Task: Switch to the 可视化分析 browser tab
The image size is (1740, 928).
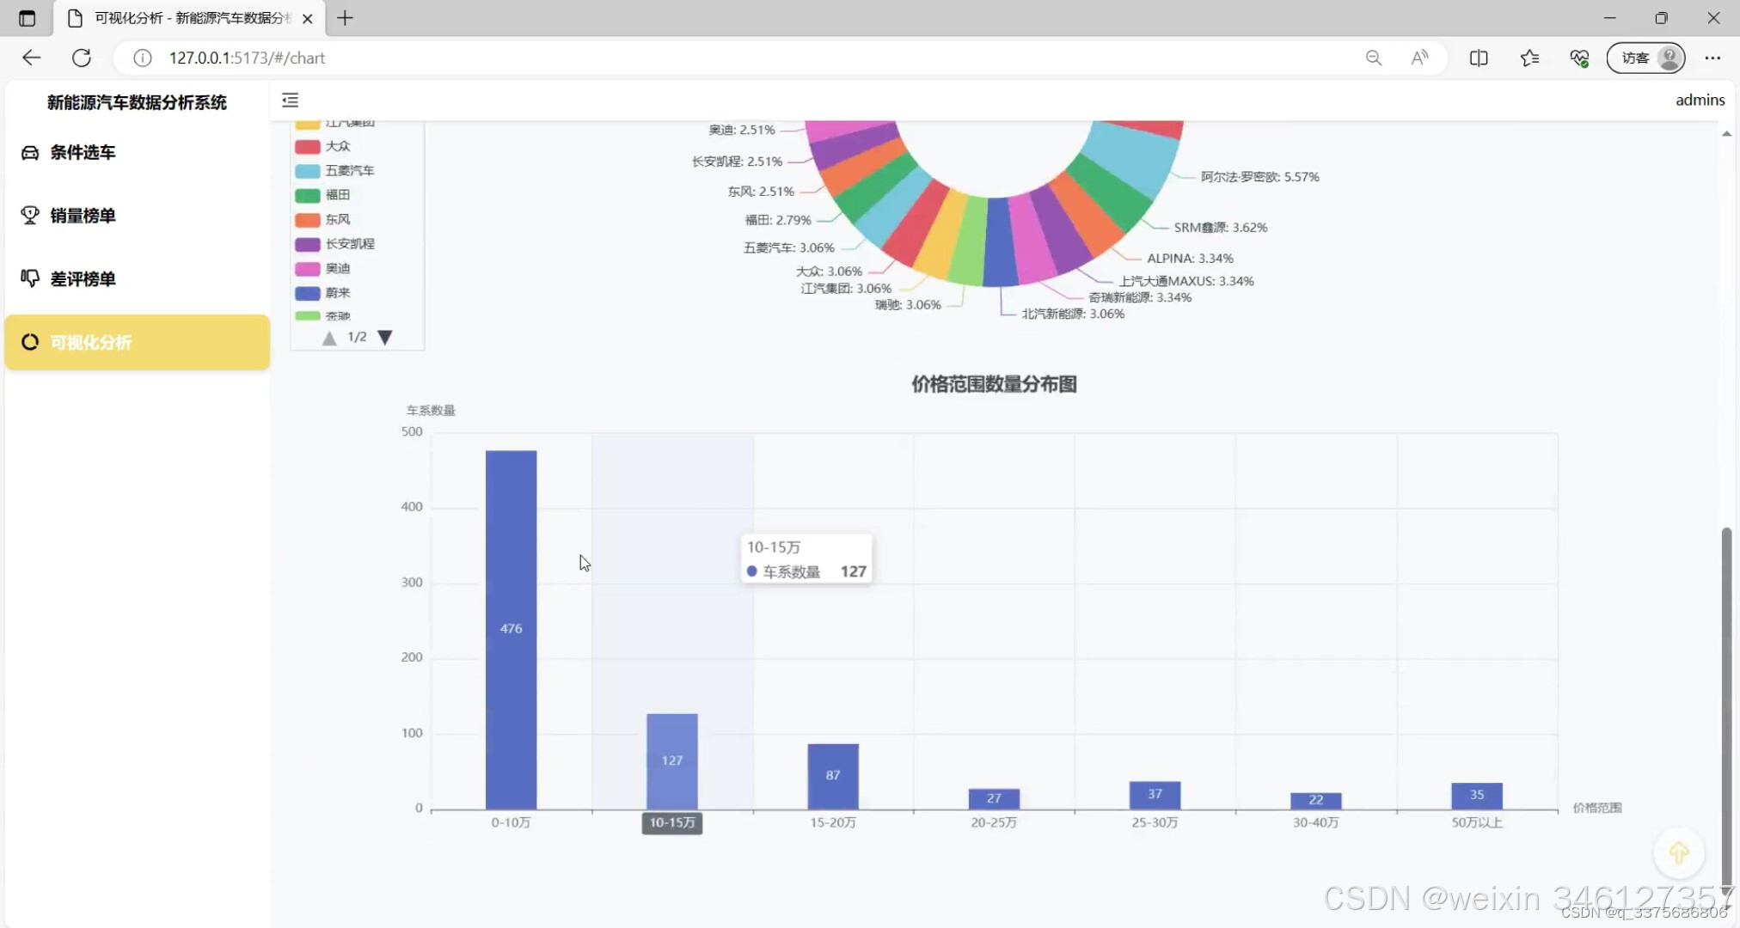Action: click(179, 17)
